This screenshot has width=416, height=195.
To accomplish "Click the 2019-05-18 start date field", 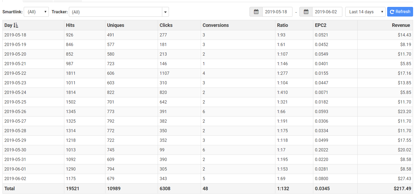I will click(277, 12).
